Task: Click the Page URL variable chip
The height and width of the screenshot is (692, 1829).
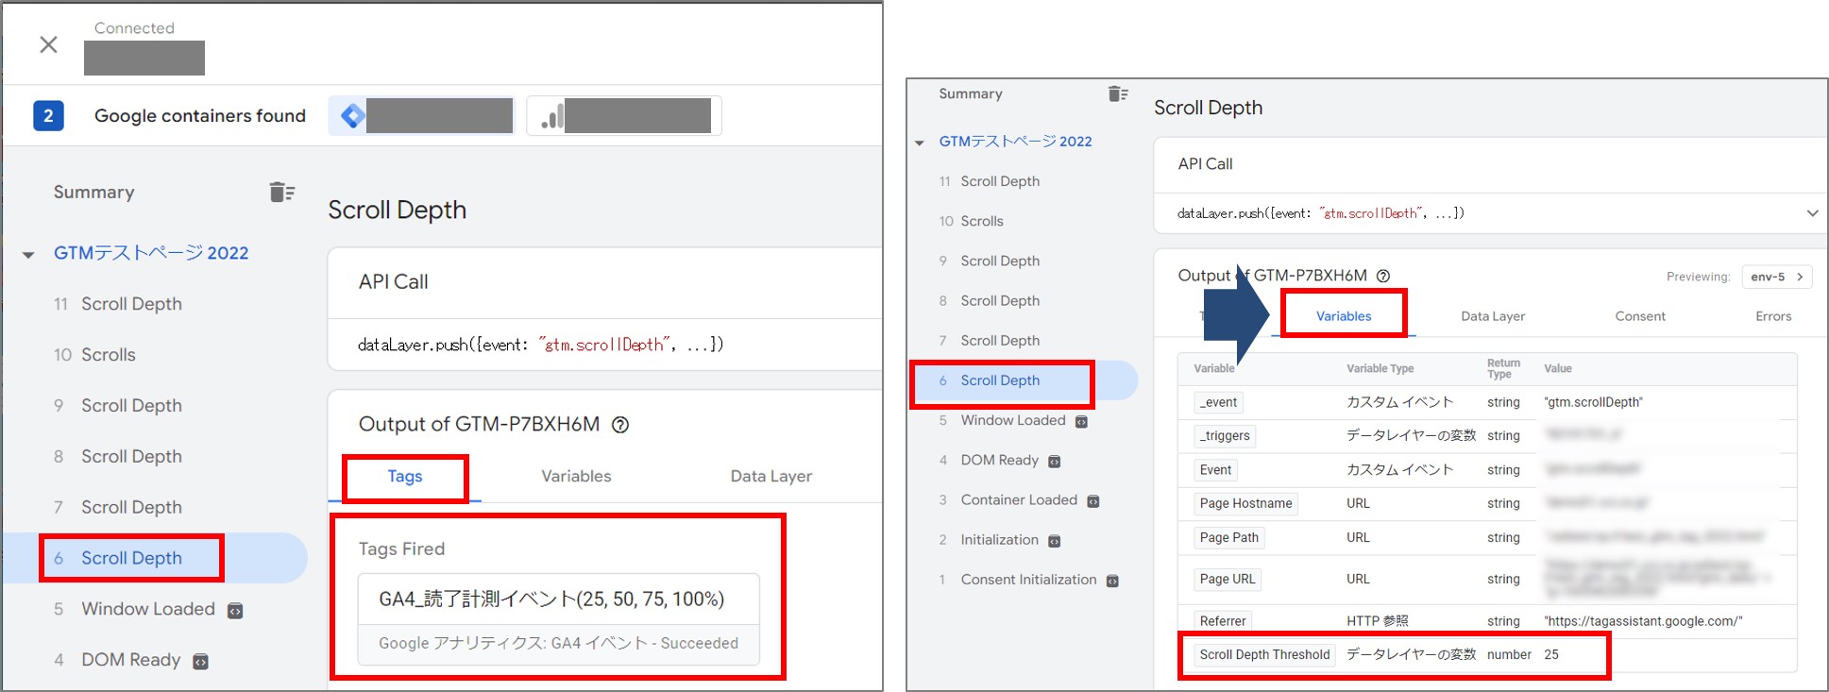Action: 1228,579
